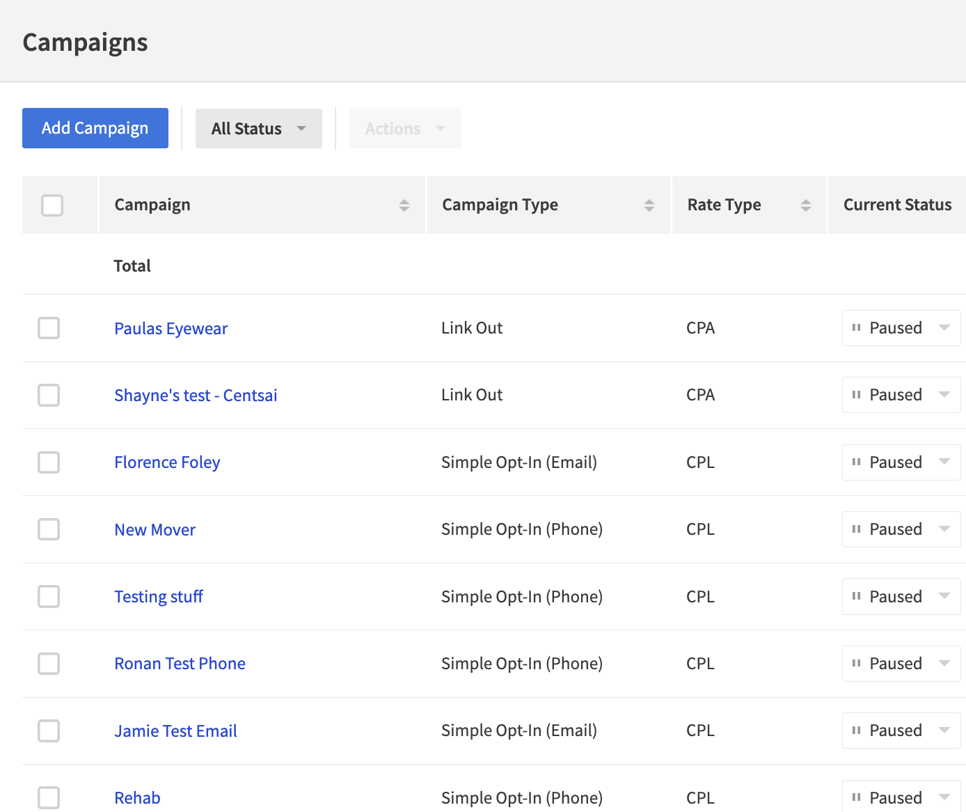
Task: Open the Florence Foley campaign
Action: pyautogui.click(x=167, y=462)
